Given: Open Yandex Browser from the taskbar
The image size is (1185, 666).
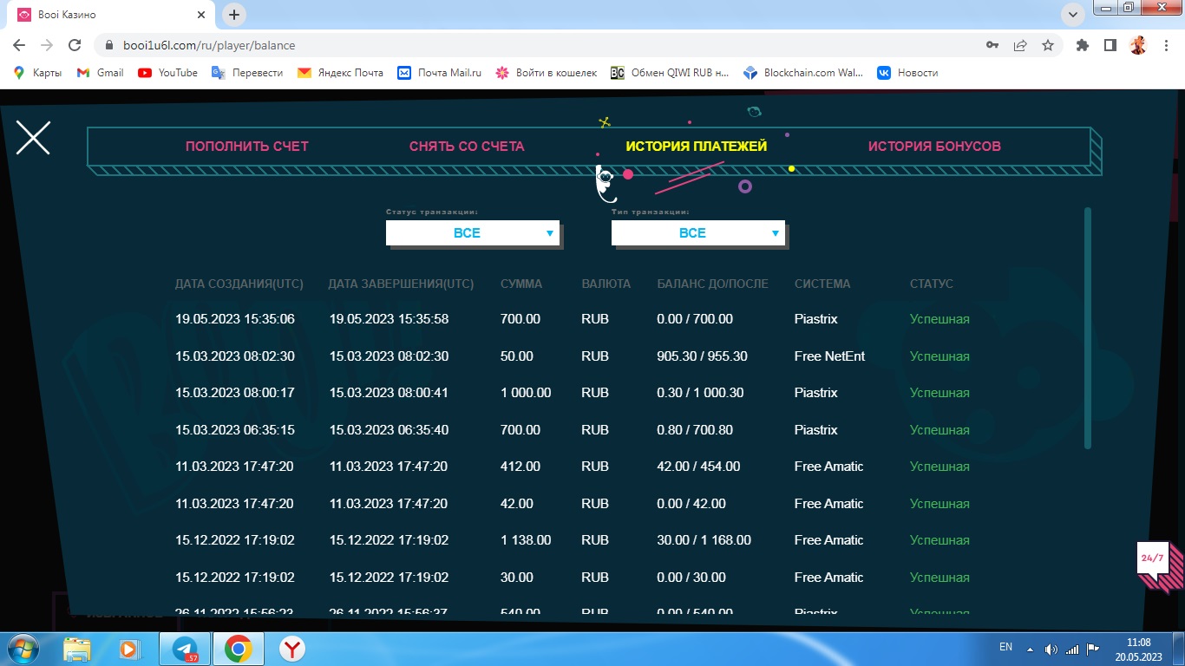Looking at the screenshot, I should tap(292, 649).
